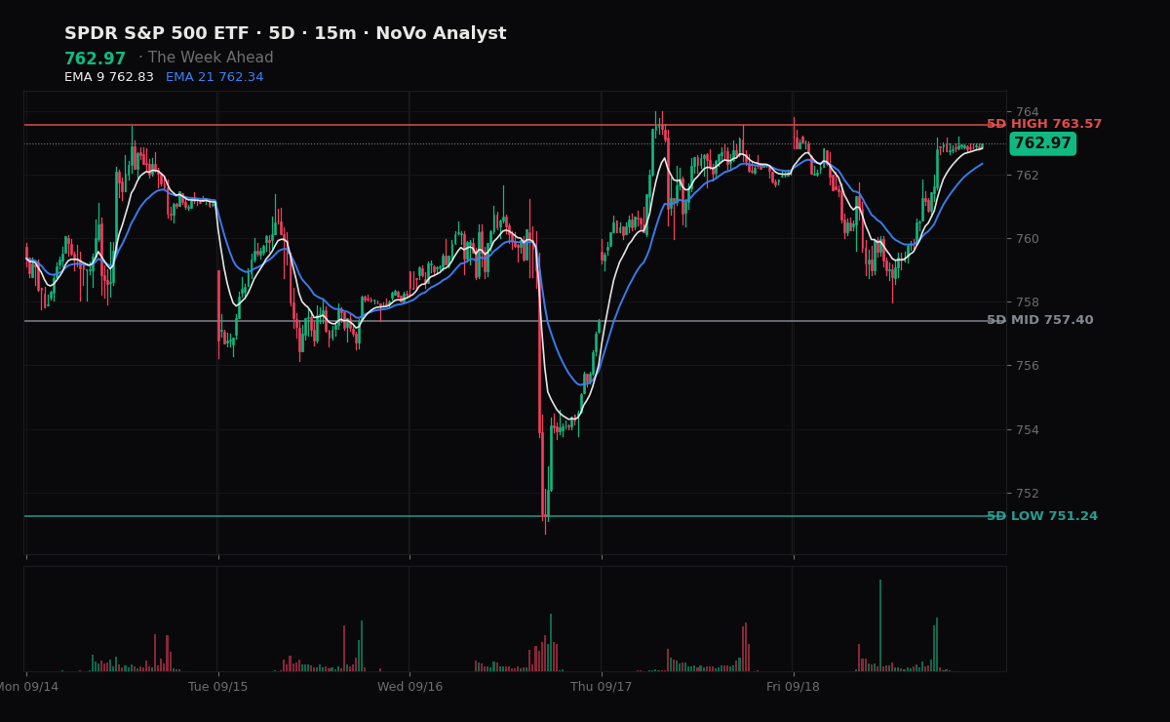Select the EMA 21 762.34 legend label
Screen dimensions: 1170x722
pos(214,77)
